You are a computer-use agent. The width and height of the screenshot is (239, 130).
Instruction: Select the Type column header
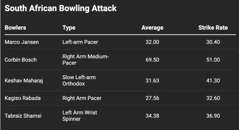point(69,28)
